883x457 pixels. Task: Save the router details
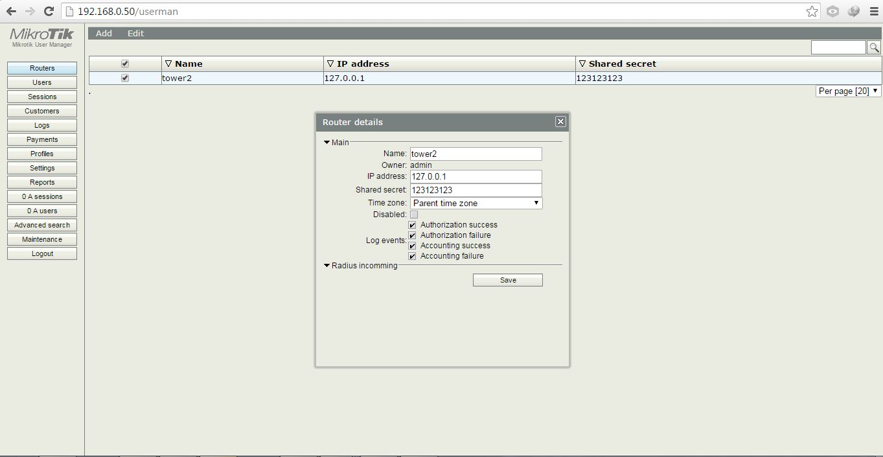point(508,280)
